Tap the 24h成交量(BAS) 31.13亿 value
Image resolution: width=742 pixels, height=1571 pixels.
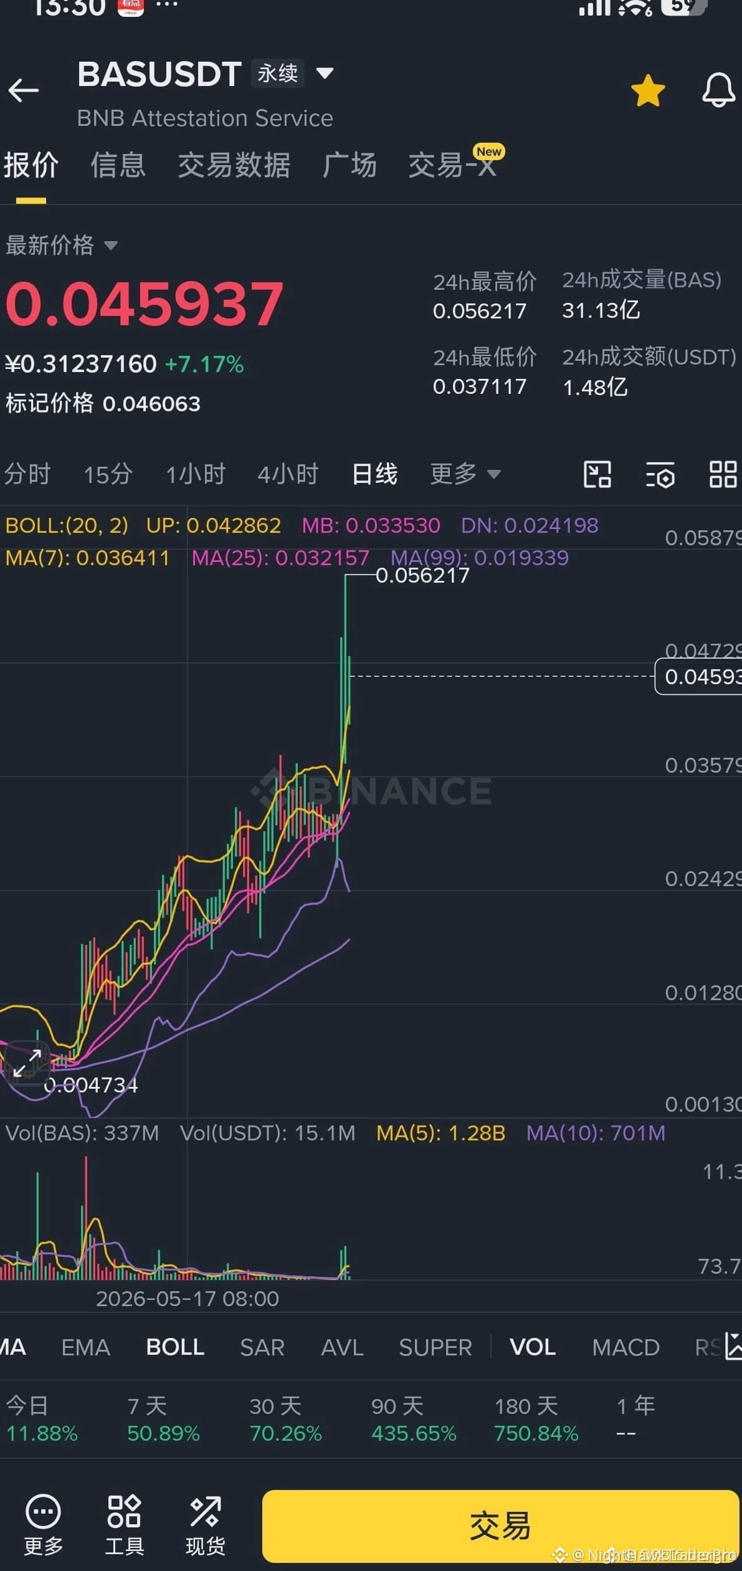[x=601, y=310]
